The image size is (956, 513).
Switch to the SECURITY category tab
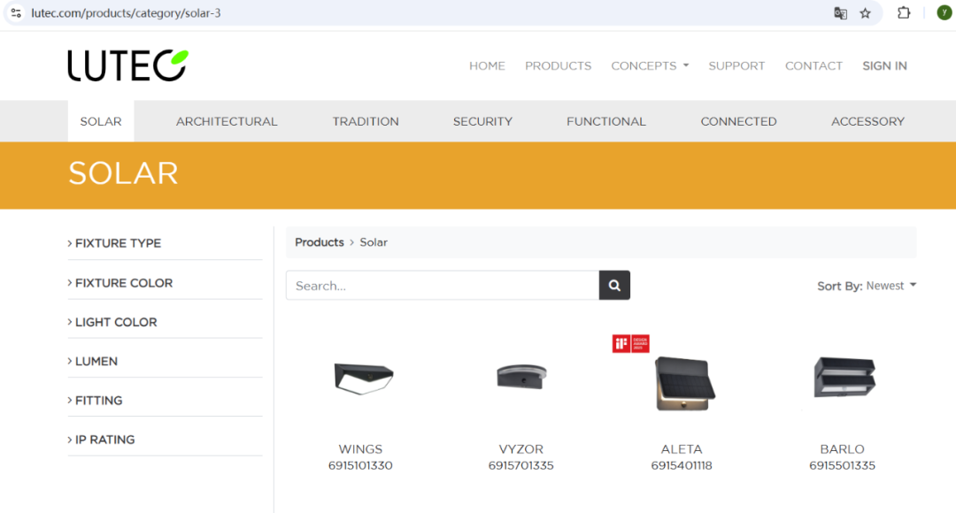coord(482,121)
